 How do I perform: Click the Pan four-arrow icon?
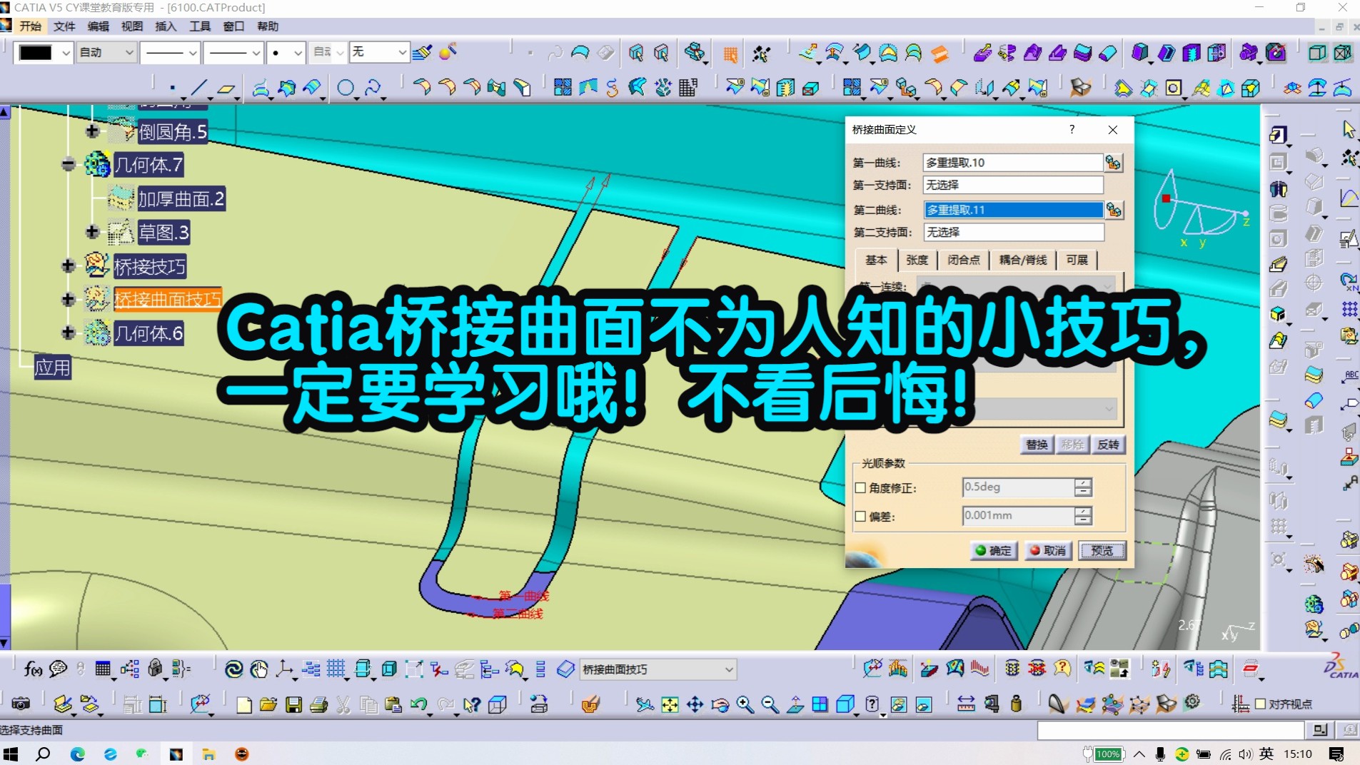695,705
